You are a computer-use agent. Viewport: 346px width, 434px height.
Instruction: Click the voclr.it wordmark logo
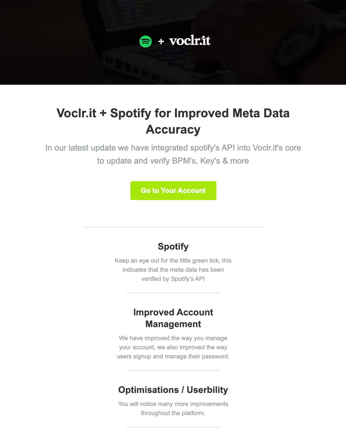(x=190, y=40)
